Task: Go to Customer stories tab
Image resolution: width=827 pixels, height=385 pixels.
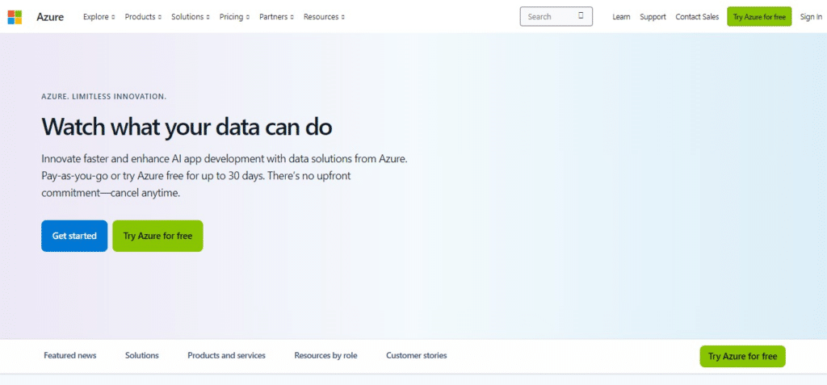Action: click(416, 355)
